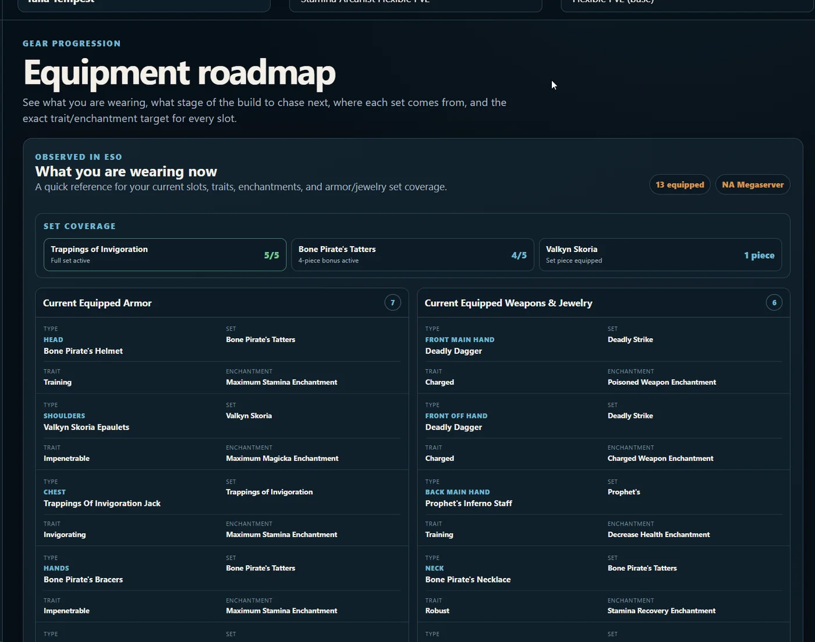The image size is (815, 642).
Task: Click the Impenetrable trait on the Epaulets row
Action: point(66,459)
